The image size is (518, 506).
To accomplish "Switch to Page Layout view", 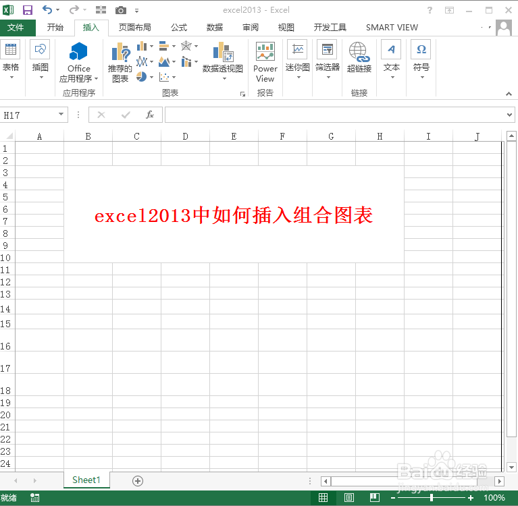I will (349, 497).
